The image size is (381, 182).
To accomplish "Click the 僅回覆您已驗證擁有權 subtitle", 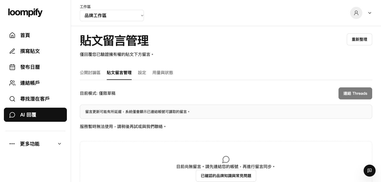I will (x=117, y=54).
